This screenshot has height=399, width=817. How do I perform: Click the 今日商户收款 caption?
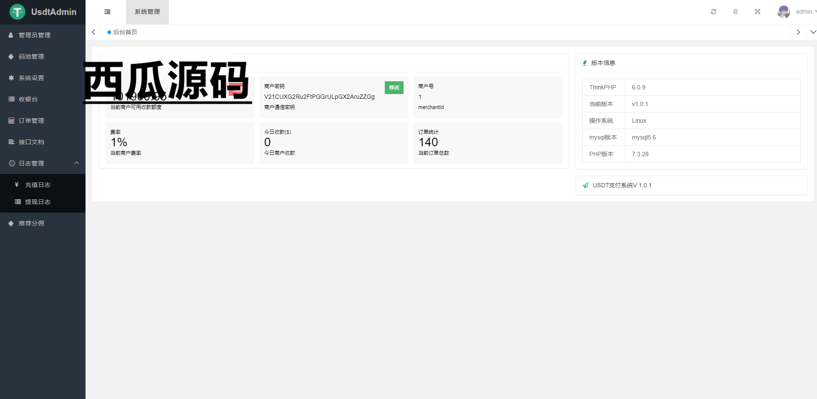click(280, 153)
